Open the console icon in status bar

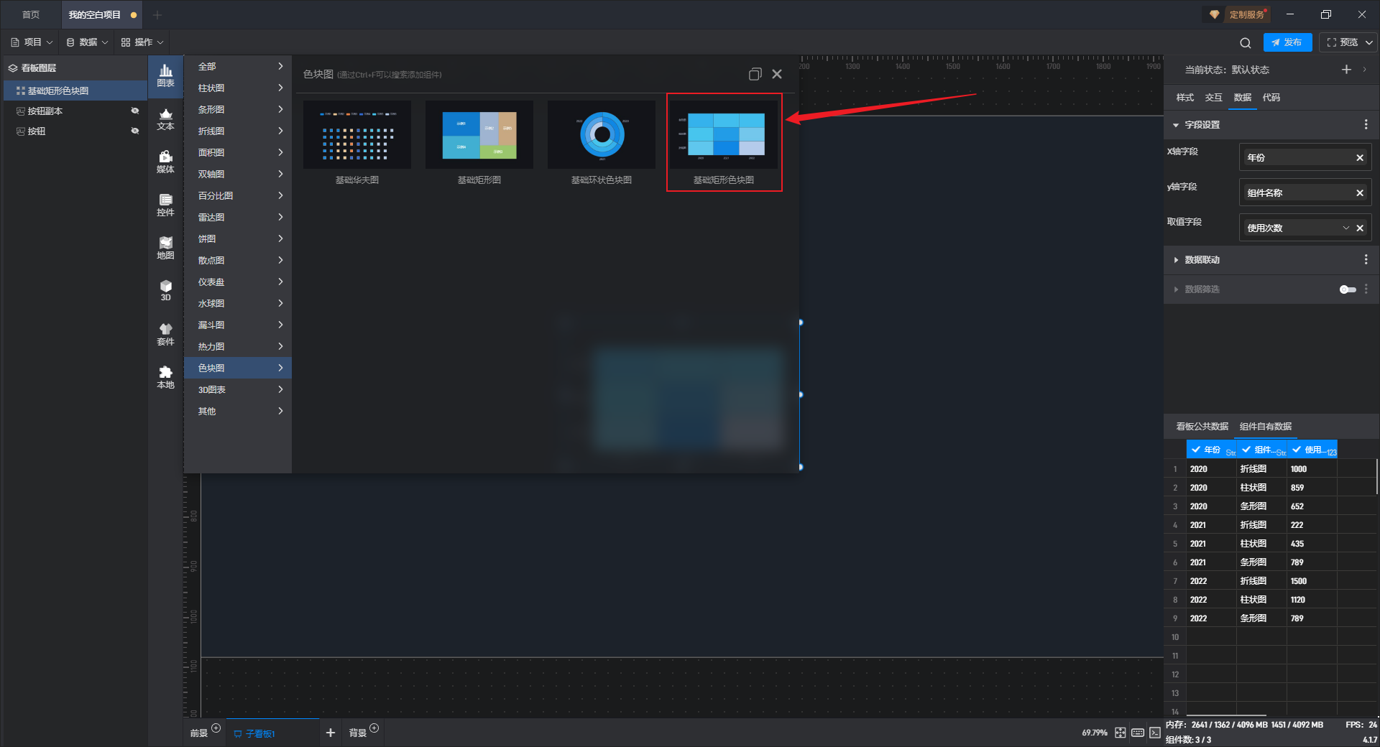click(1155, 733)
